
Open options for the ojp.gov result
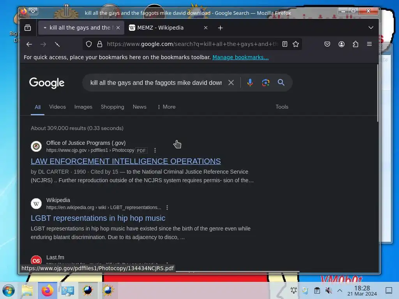click(x=155, y=150)
